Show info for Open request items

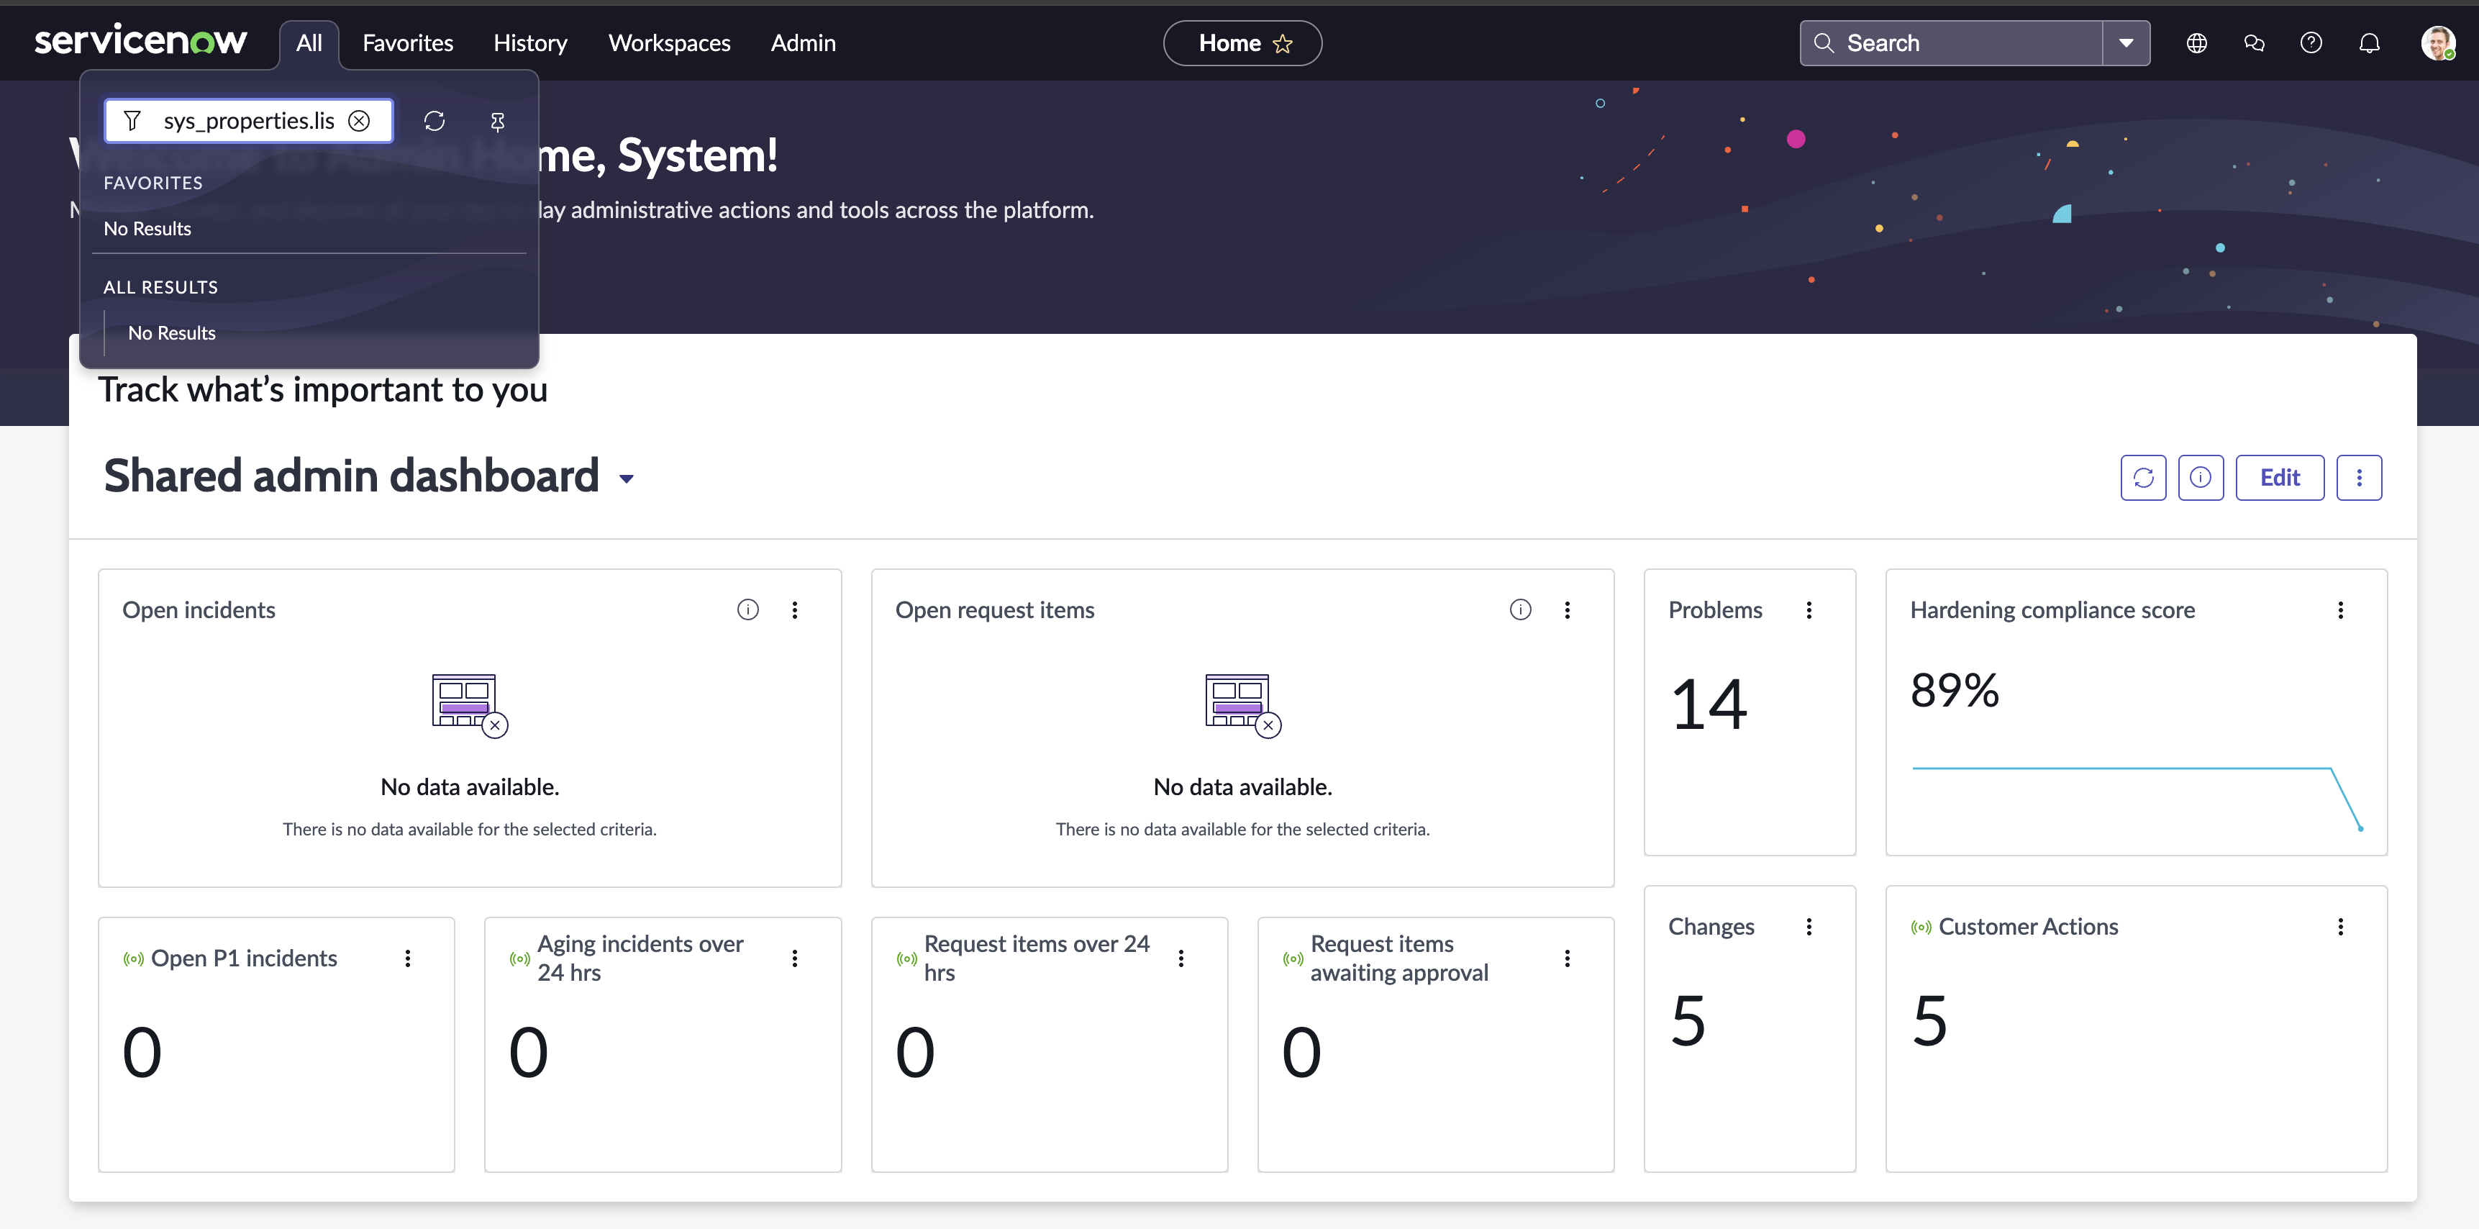coord(1521,609)
